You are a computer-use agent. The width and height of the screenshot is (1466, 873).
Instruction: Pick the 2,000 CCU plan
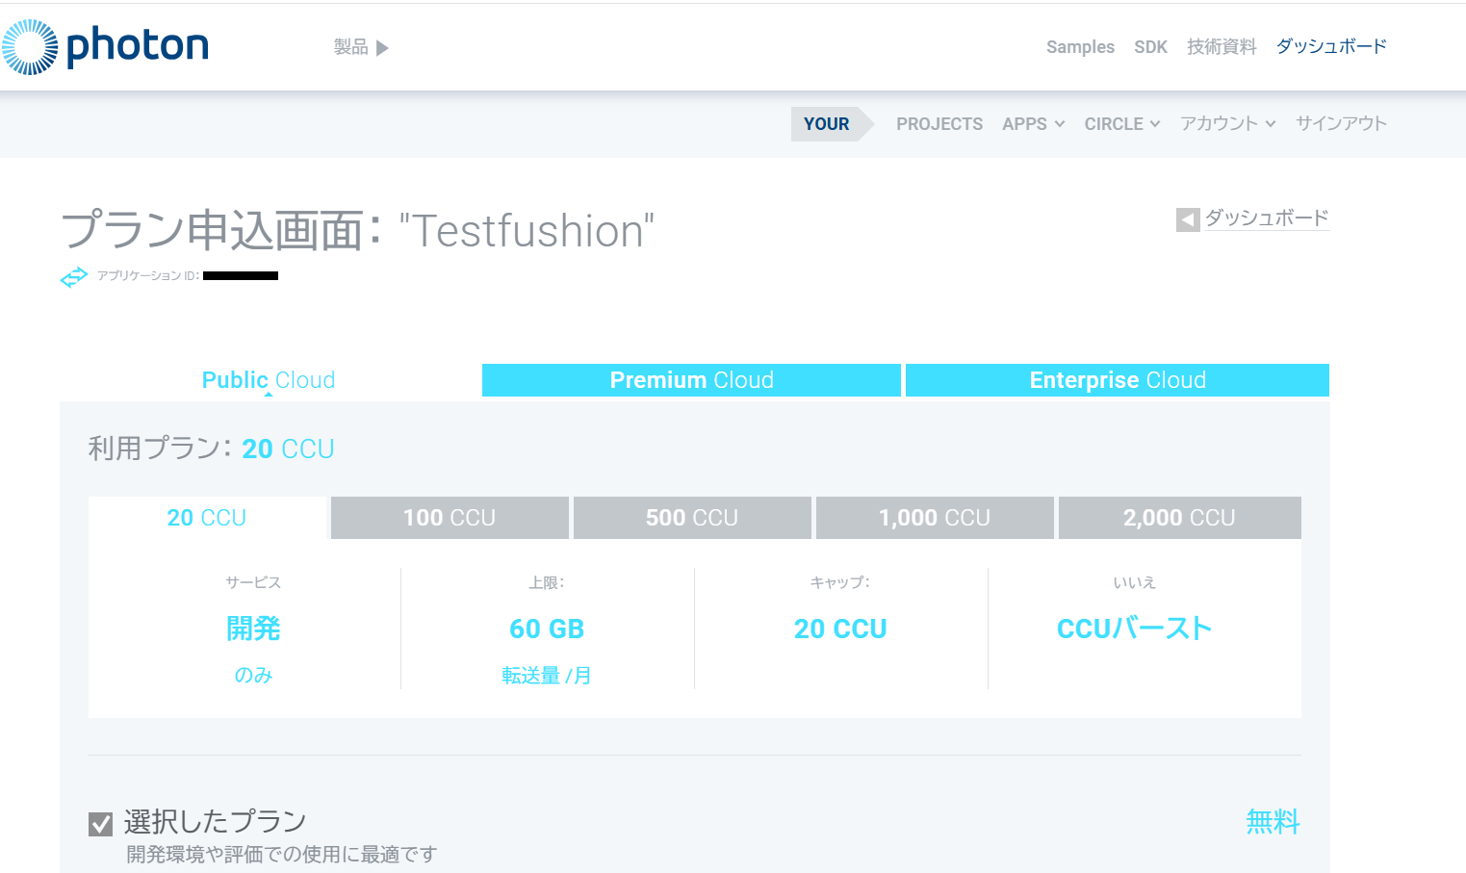1178,518
